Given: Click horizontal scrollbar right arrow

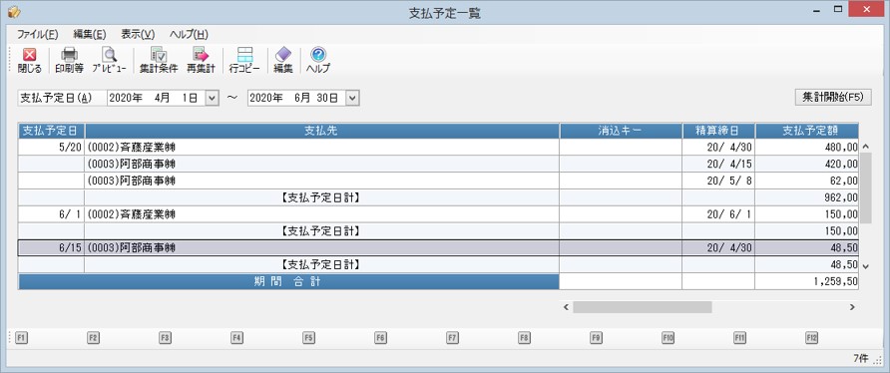Looking at the screenshot, I should tap(852, 307).
